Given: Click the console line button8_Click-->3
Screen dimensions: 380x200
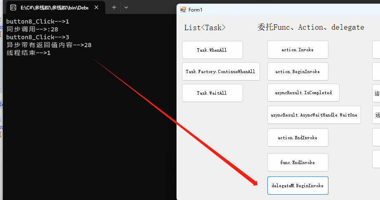Looking at the screenshot, I should coord(38,37).
